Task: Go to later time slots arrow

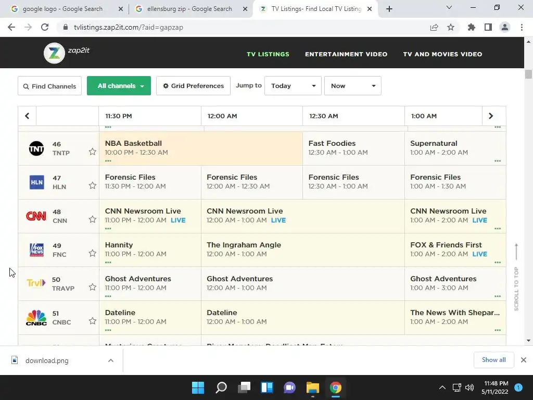Action: tap(490, 116)
